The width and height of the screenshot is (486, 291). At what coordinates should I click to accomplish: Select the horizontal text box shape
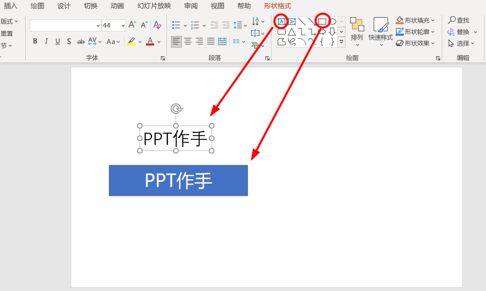click(x=281, y=22)
